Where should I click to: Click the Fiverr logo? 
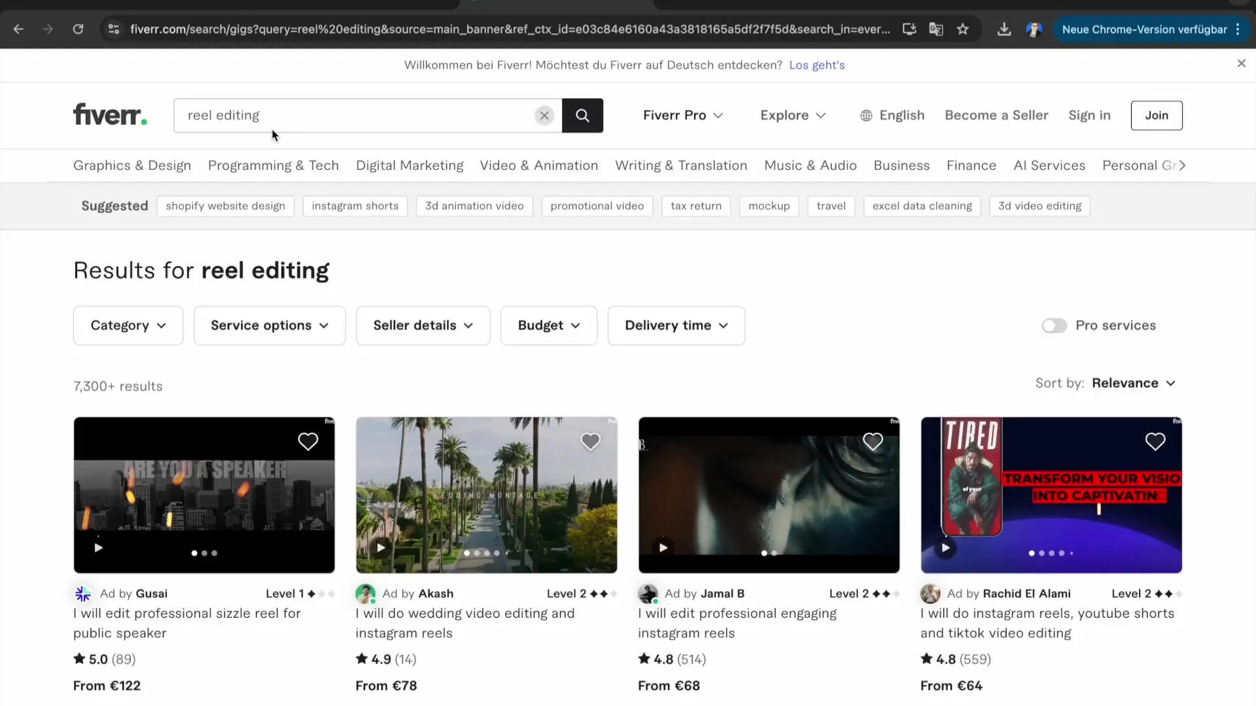[x=109, y=114]
